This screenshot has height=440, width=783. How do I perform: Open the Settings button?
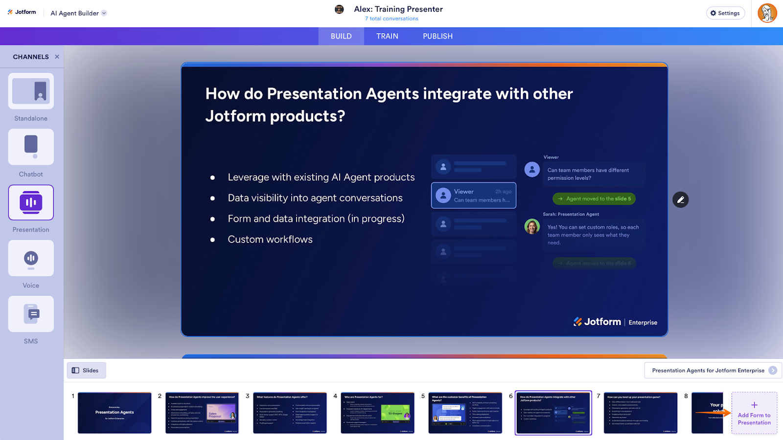[725, 13]
